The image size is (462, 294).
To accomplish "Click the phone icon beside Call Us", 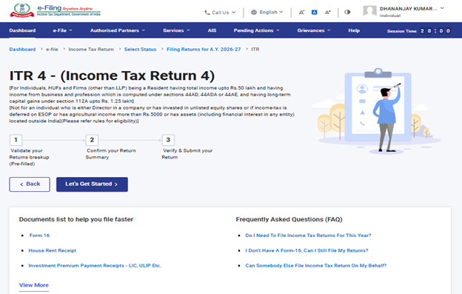I will [207, 13].
